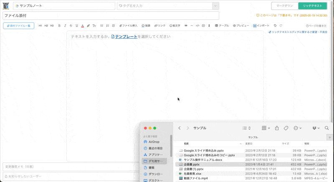The image size is (334, 182).
Task: Expand the tag dropdown arrow
Action: (x=215, y=6)
